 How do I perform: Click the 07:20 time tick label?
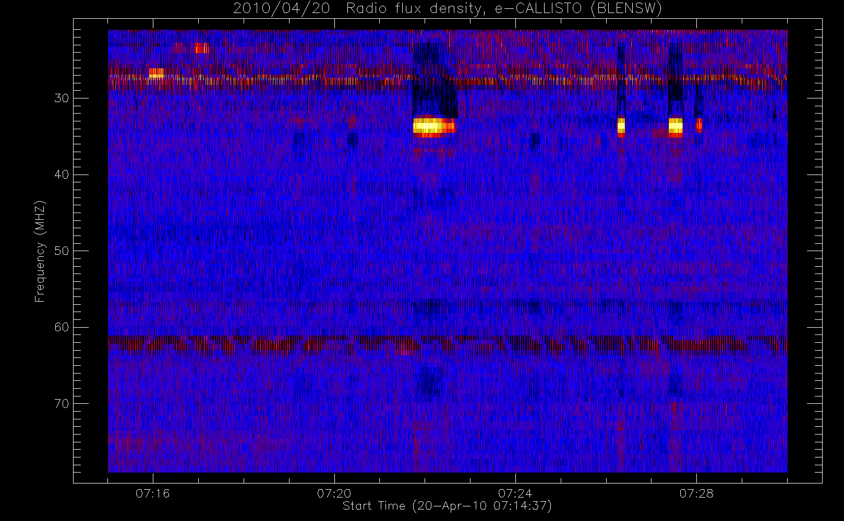334,493
